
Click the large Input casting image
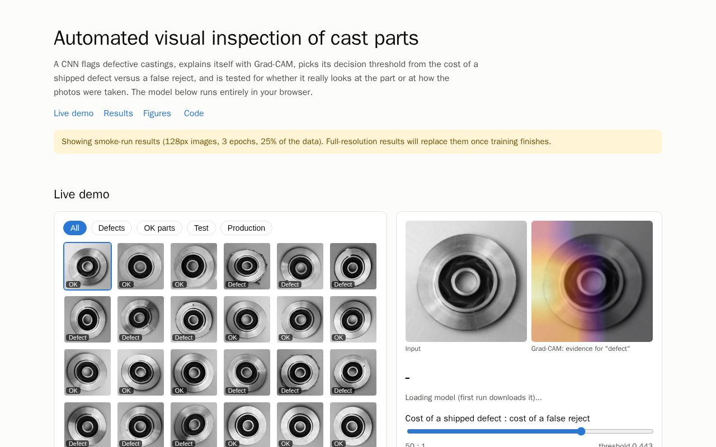[466, 281]
